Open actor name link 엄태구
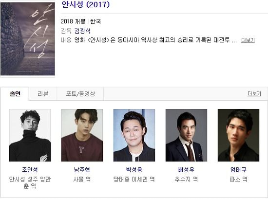This screenshot has height=199, width=268. (238, 170)
